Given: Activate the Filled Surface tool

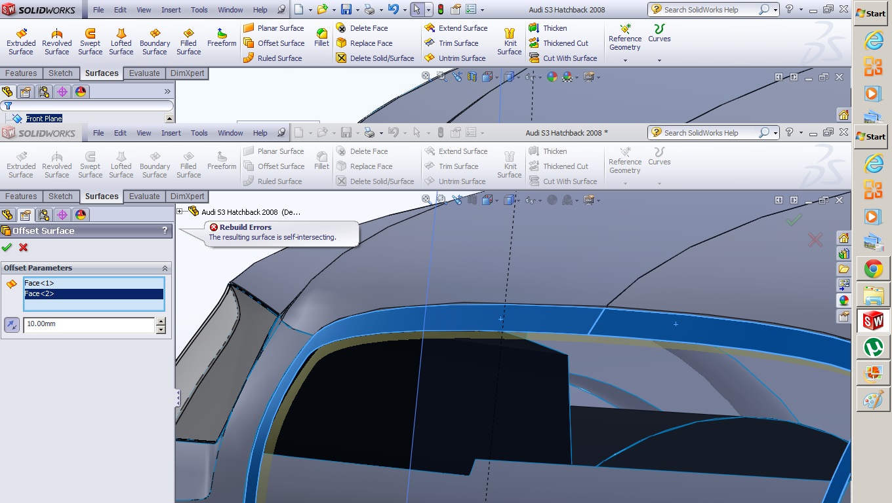Looking at the screenshot, I should (188, 164).
